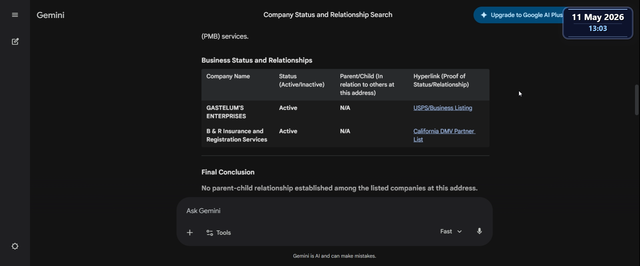Click the plus icon to add files
The image size is (640, 266).
(190, 233)
